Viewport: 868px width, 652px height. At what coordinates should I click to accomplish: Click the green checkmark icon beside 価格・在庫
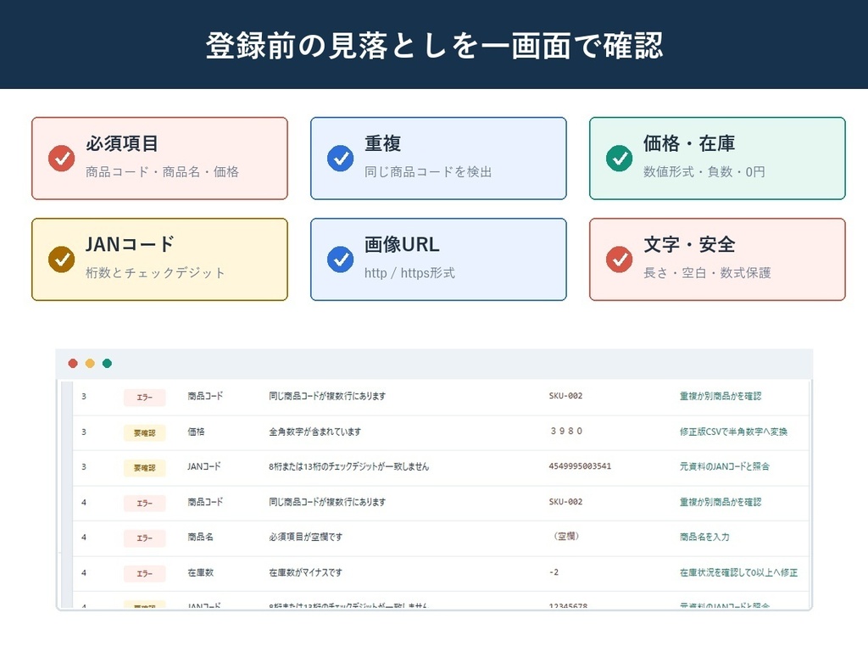[x=620, y=159]
